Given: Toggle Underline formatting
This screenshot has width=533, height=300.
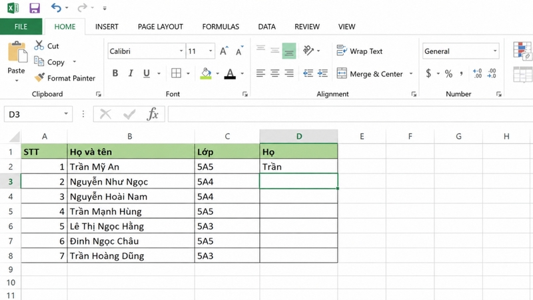Looking at the screenshot, I should 147,73.
